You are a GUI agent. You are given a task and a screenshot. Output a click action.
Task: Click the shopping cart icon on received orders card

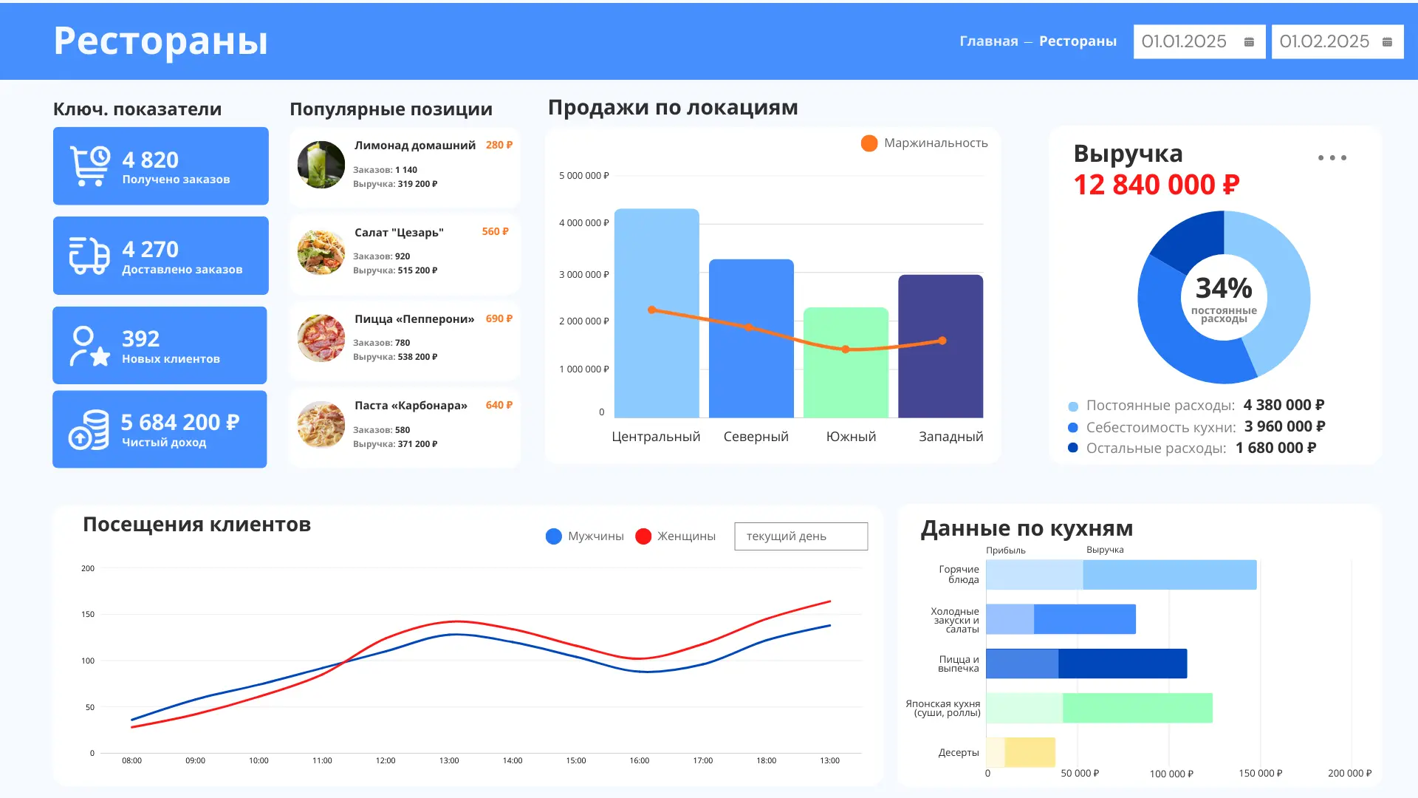tap(88, 163)
